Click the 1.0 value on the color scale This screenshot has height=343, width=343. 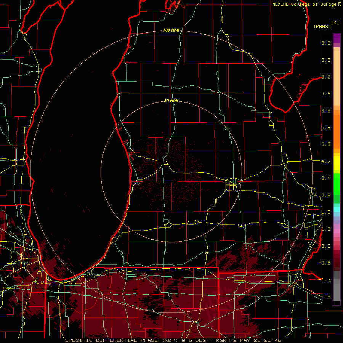coord(326,229)
